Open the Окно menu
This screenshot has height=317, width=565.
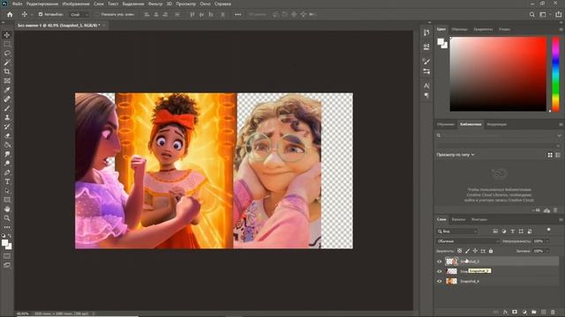(x=205, y=4)
